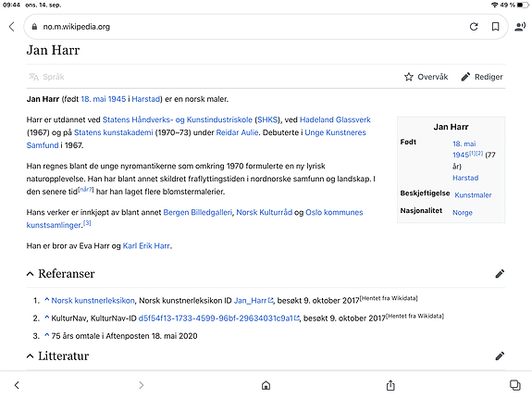This screenshot has width=532, height=399.
Task: Open the Karl Erik Harr link
Action: [146, 246]
